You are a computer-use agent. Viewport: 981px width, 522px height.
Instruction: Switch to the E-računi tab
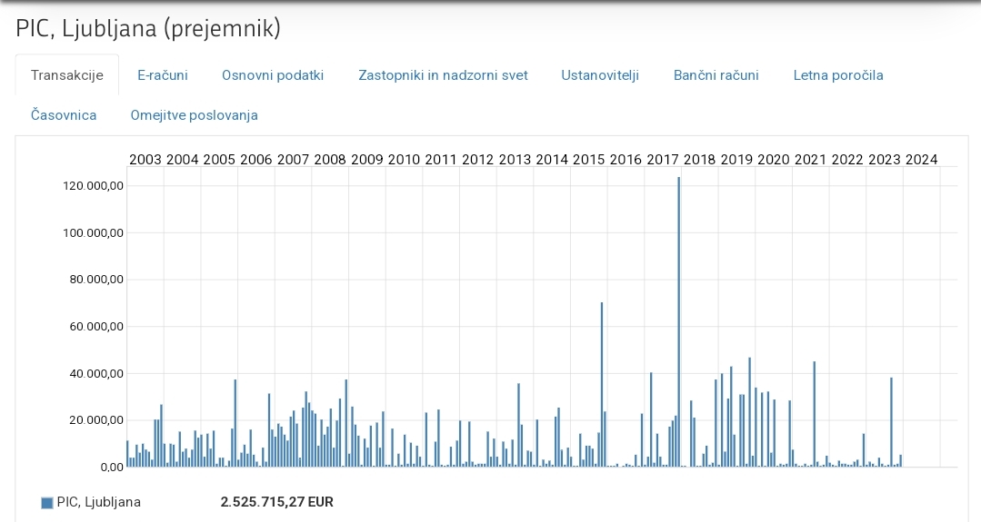(163, 75)
